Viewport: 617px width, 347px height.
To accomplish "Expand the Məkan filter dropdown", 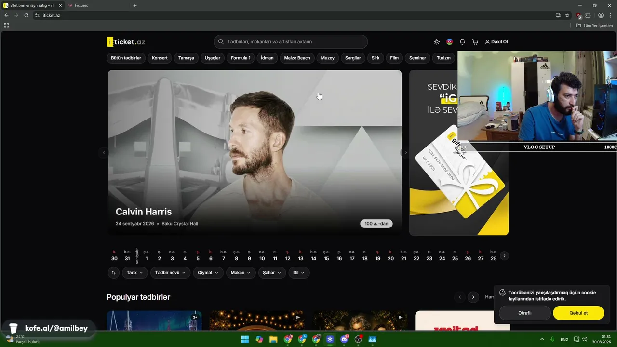I will point(241,273).
